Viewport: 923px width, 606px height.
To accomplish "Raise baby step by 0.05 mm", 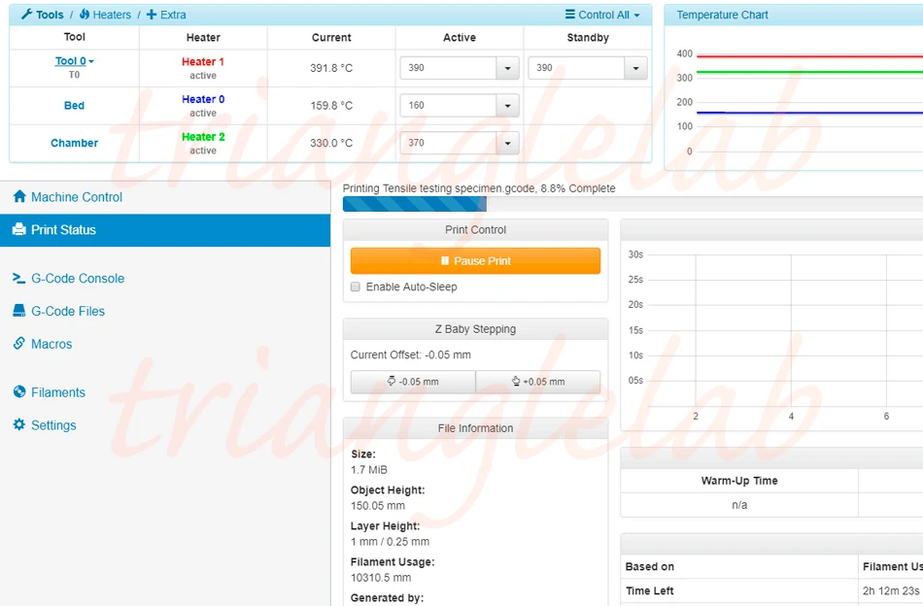I will 538,382.
